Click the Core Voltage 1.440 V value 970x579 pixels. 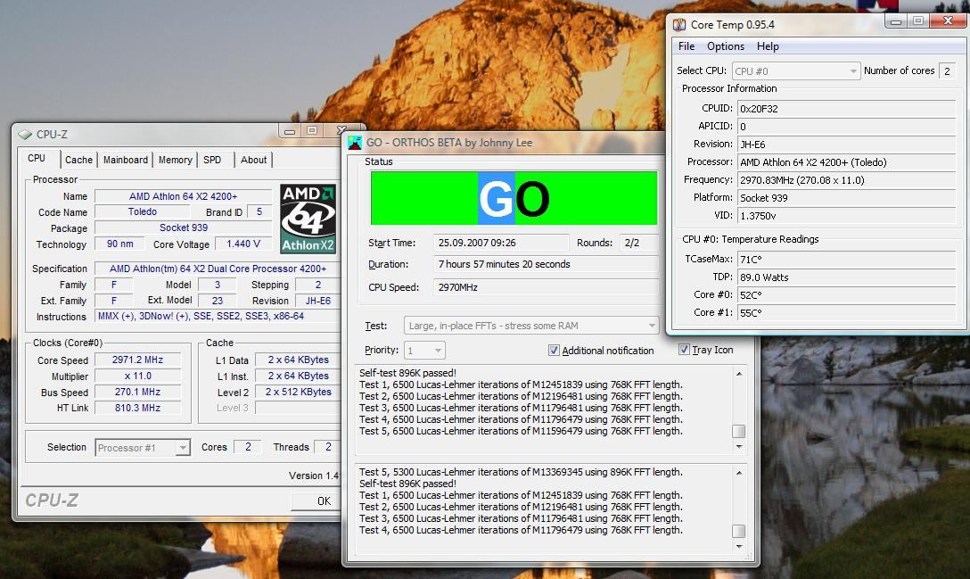pyautogui.click(x=243, y=244)
